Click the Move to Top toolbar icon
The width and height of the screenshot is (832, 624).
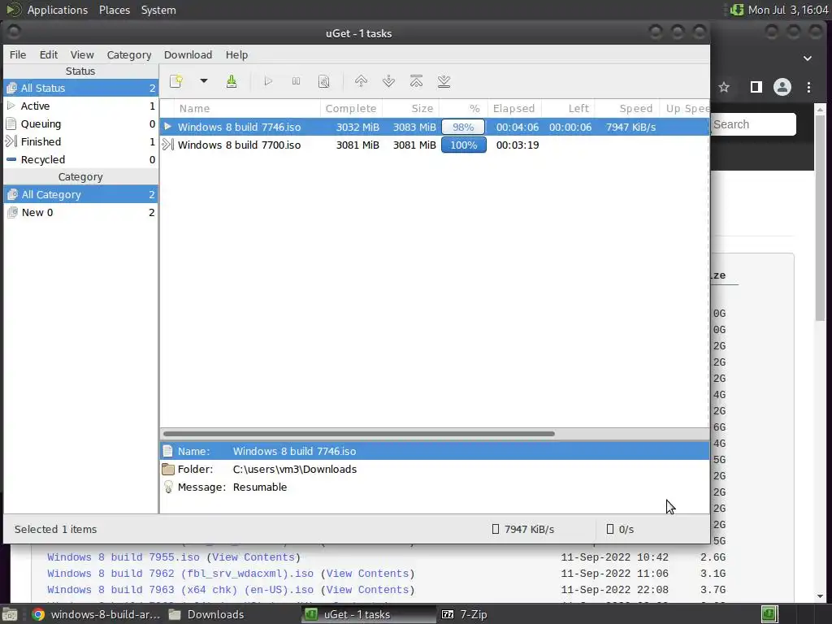(417, 81)
